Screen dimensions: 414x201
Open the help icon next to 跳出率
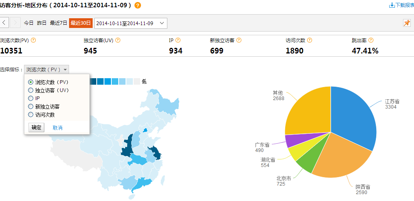click(x=371, y=40)
